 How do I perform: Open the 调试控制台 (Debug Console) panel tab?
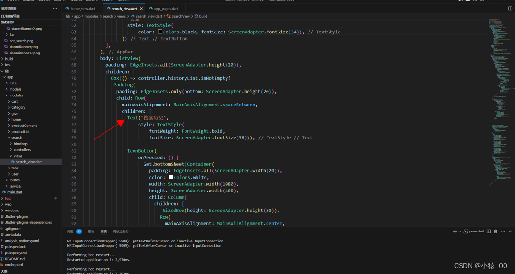pos(121,232)
